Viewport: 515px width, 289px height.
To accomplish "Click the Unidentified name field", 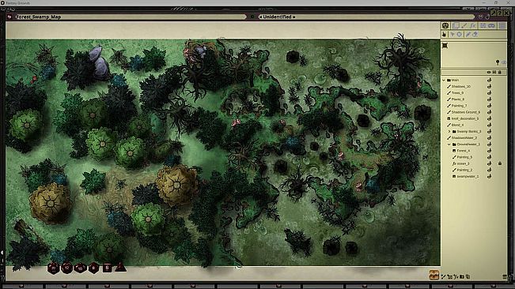I will click(x=366, y=17).
